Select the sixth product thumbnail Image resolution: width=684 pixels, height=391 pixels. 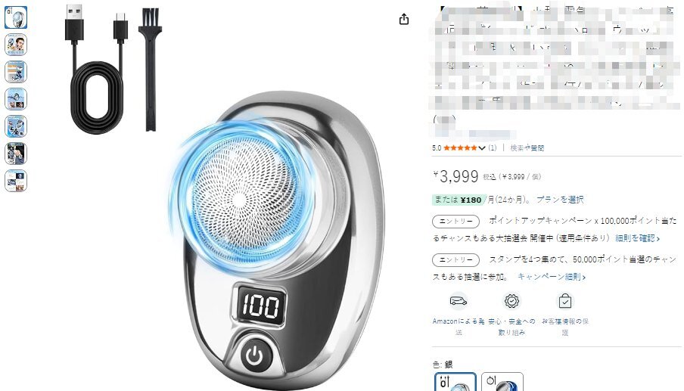click(x=16, y=154)
